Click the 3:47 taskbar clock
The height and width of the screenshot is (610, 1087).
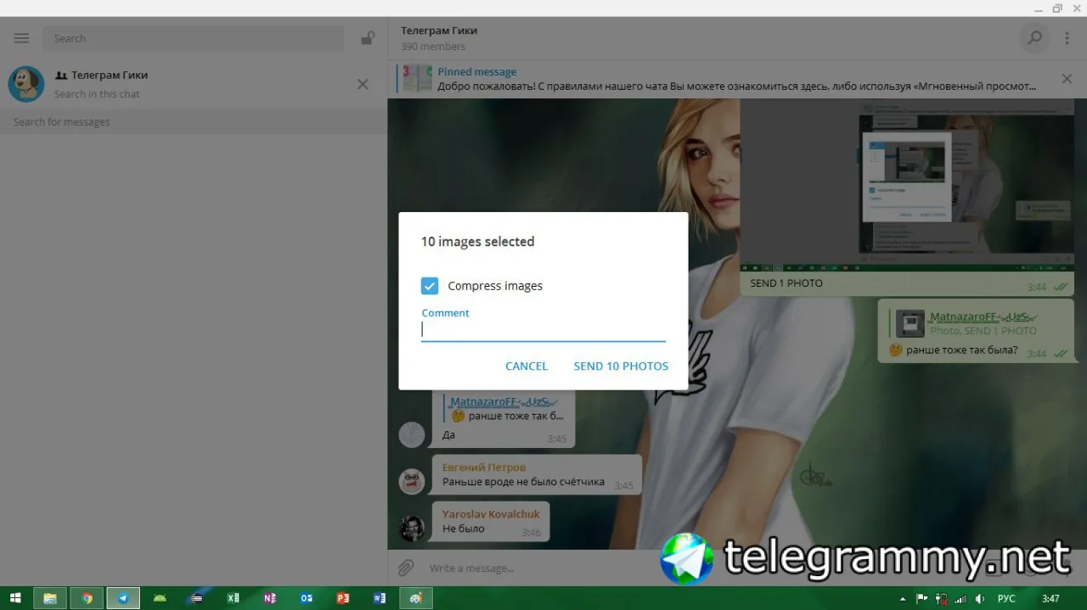pyautogui.click(x=1051, y=599)
